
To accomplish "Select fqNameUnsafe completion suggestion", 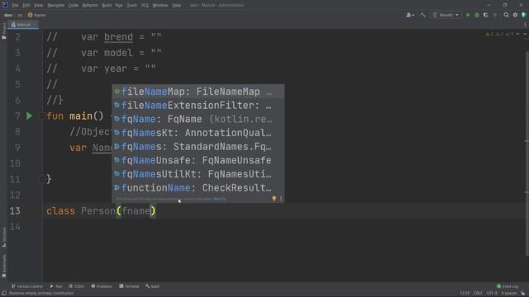I will click(198, 161).
